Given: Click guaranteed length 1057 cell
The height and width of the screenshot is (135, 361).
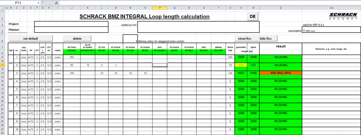Looking at the screenshot, I should click(241, 73).
